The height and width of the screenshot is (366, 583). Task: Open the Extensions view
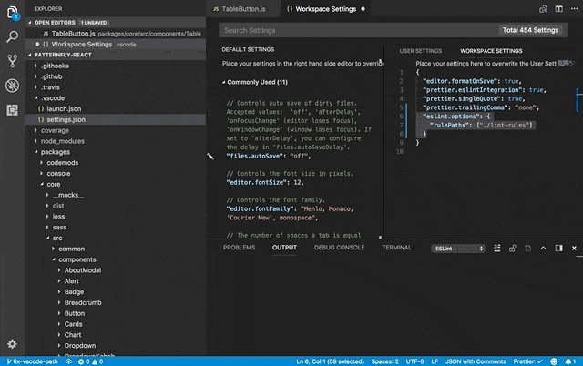(x=12, y=110)
